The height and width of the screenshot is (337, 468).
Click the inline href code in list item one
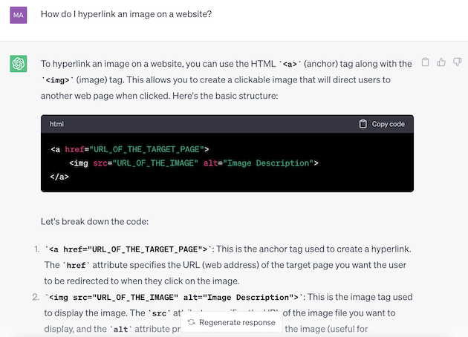75,265
